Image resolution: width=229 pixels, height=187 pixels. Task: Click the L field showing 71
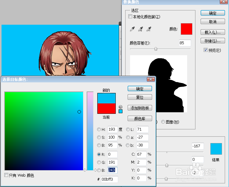click(143, 129)
